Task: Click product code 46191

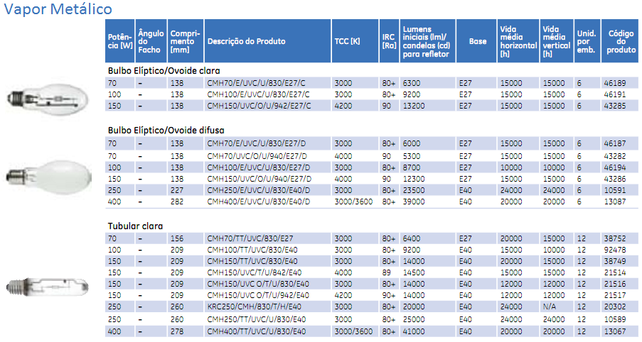Action: 614,94
